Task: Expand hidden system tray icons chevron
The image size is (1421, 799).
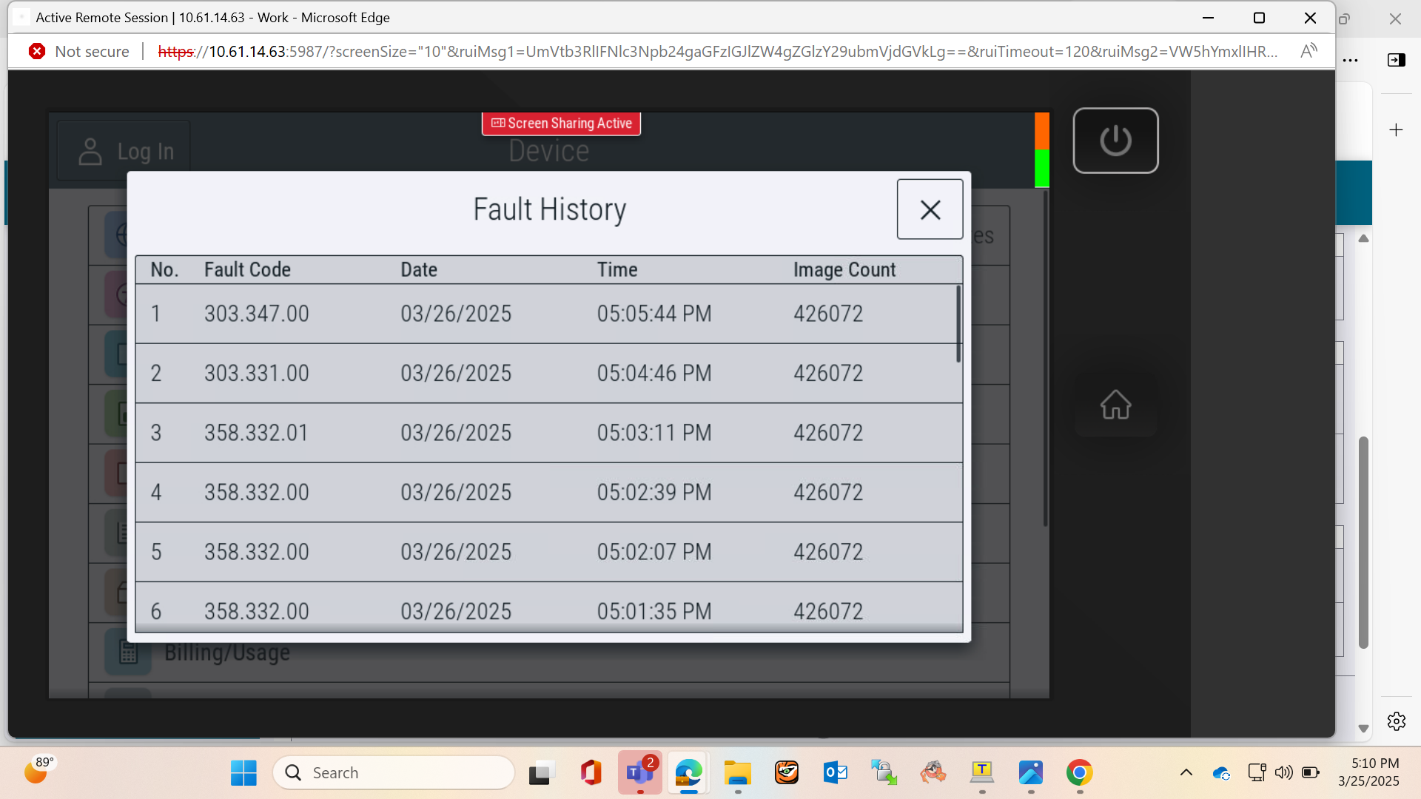Action: tap(1186, 772)
